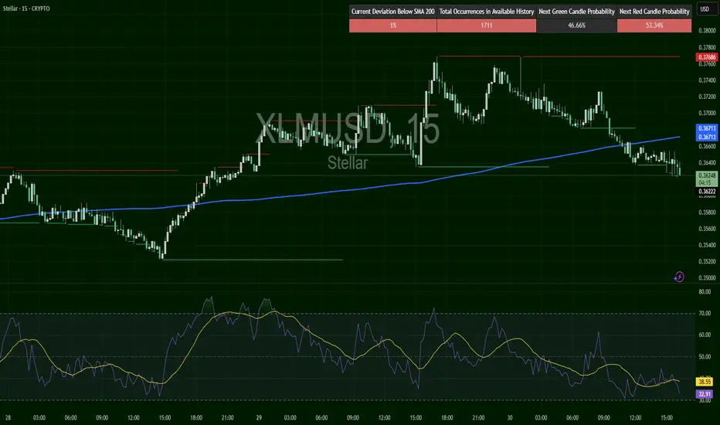Click the 0.35600 price scale label
Viewport: 720px width, 425px height.
[707, 229]
